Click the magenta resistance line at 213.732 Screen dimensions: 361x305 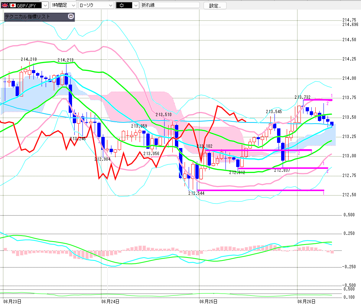point(318,100)
